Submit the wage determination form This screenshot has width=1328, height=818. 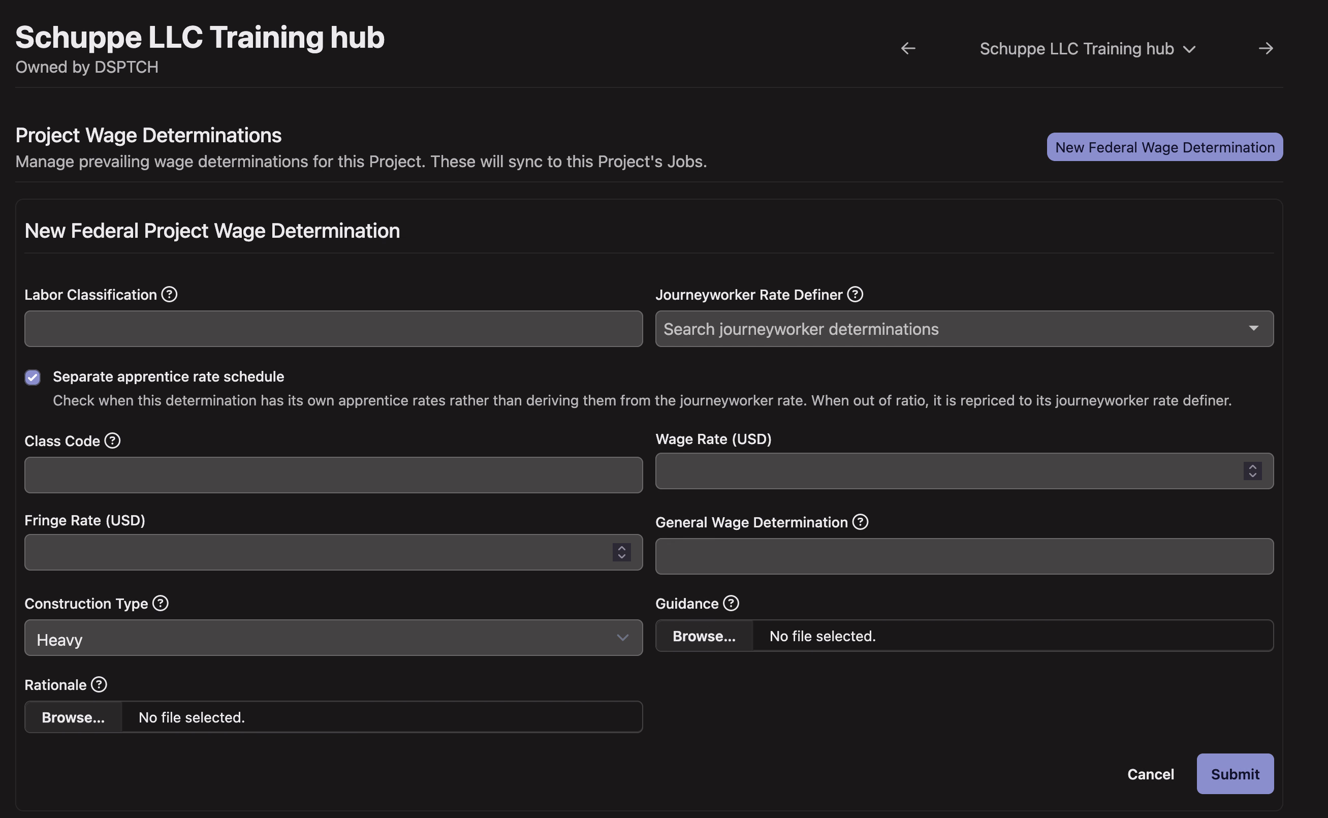coord(1235,774)
